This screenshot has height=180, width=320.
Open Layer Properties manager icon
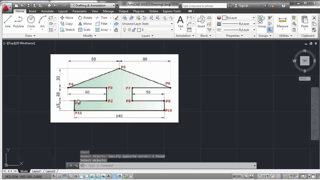pos(124,18)
